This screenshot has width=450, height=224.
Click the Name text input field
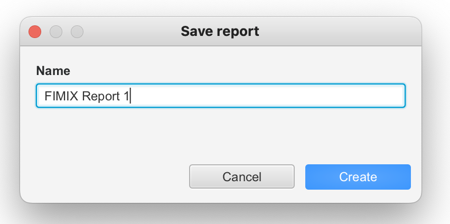click(x=220, y=96)
